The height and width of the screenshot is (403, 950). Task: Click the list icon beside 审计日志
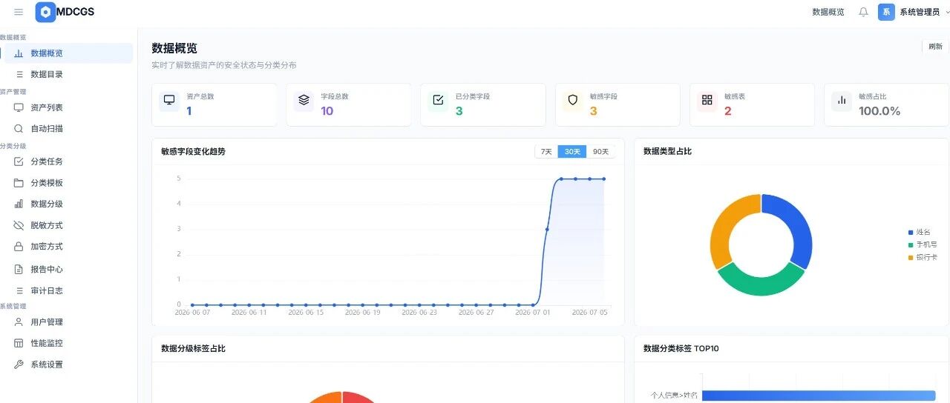pos(19,291)
